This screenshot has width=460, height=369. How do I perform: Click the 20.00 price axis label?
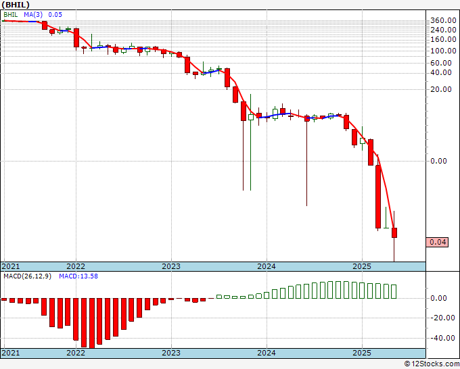click(x=441, y=89)
